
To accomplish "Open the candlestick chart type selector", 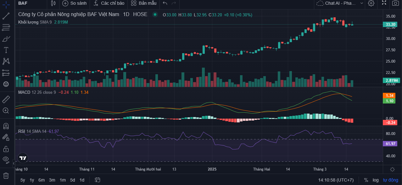I will tap(53, 3).
